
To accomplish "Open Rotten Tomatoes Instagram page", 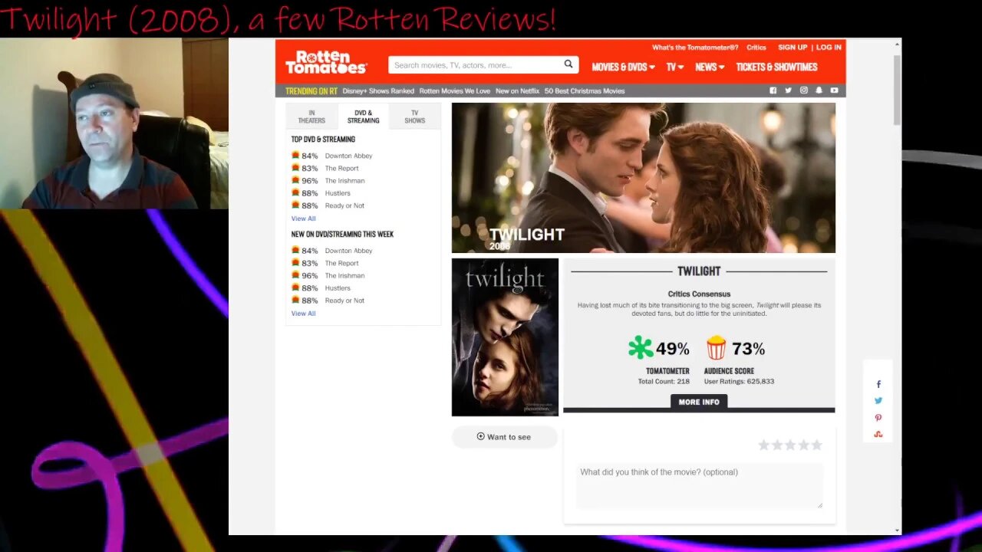I will [804, 90].
